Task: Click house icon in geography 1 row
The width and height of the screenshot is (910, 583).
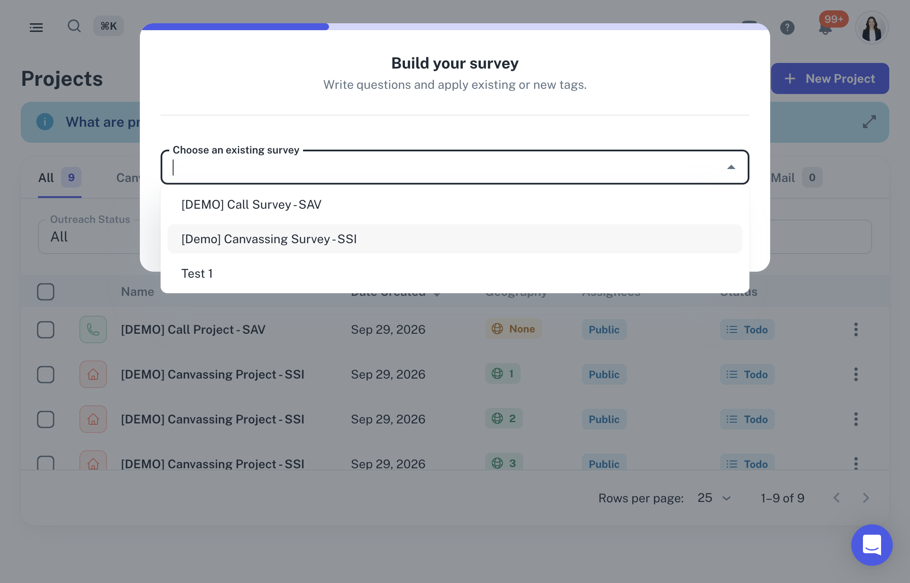Action: tap(93, 374)
